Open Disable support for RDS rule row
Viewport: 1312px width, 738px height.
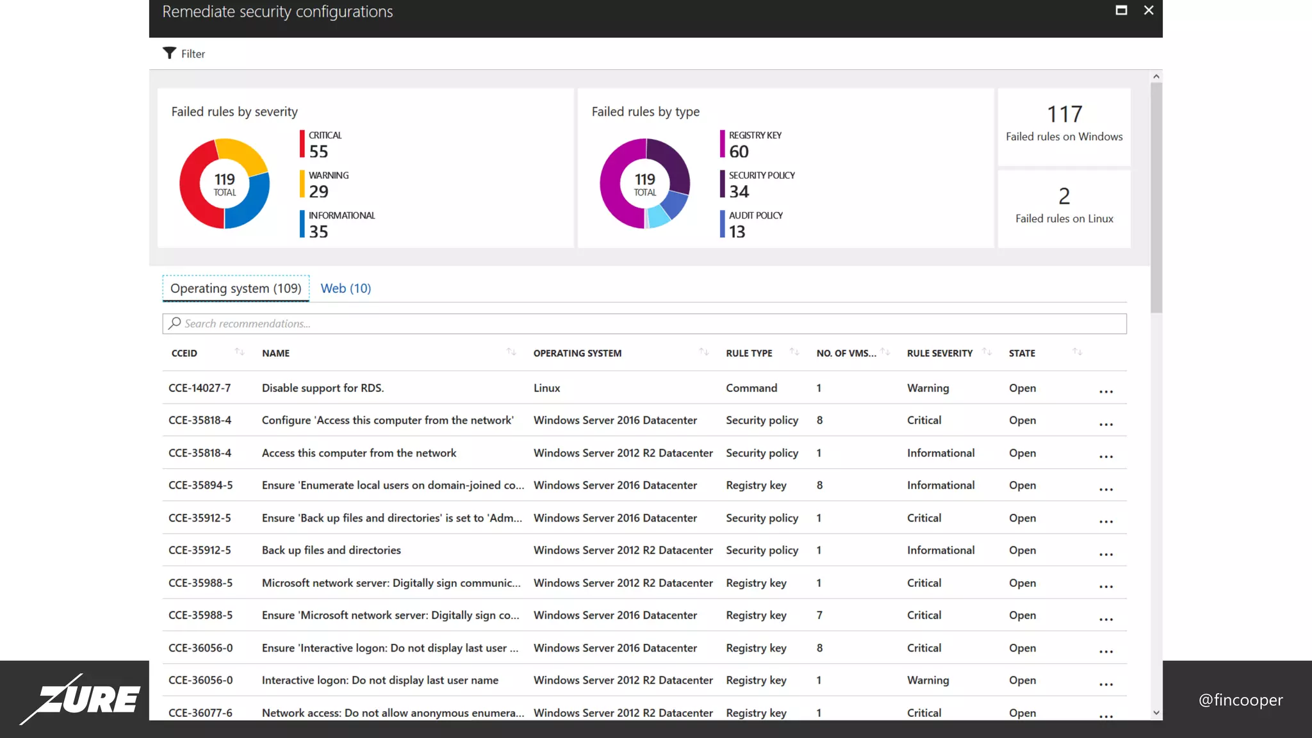click(x=322, y=388)
